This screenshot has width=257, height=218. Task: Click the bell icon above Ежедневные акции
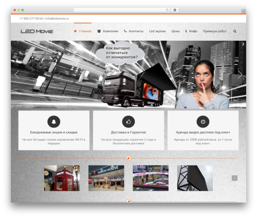click(54, 122)
